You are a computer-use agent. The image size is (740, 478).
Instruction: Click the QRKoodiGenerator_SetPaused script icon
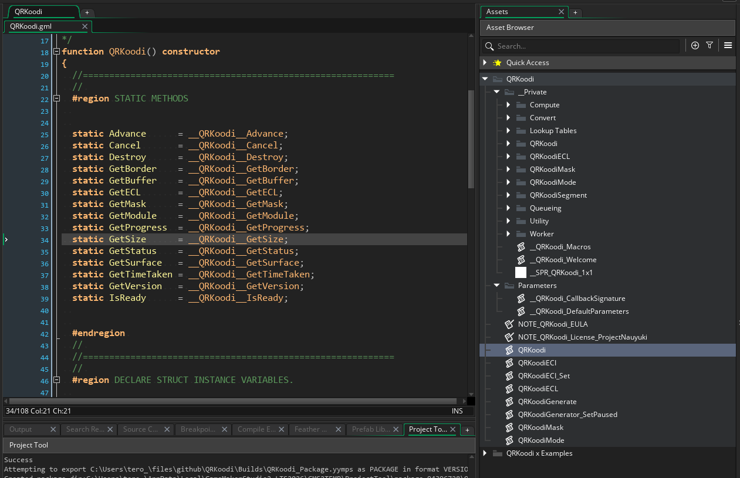(x=509, y=415)
